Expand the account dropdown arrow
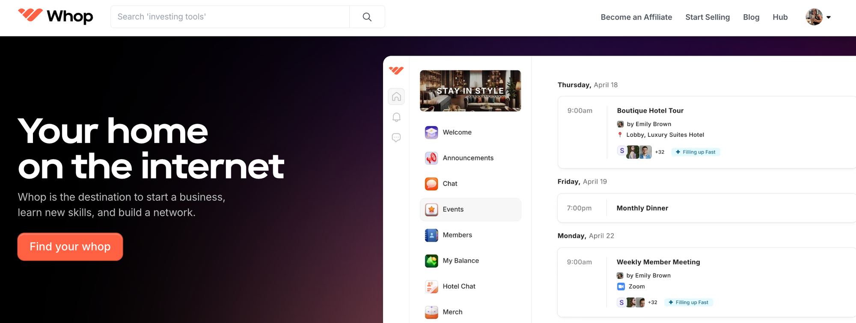This screenshot has height=323, width=856. click(829, 18)
